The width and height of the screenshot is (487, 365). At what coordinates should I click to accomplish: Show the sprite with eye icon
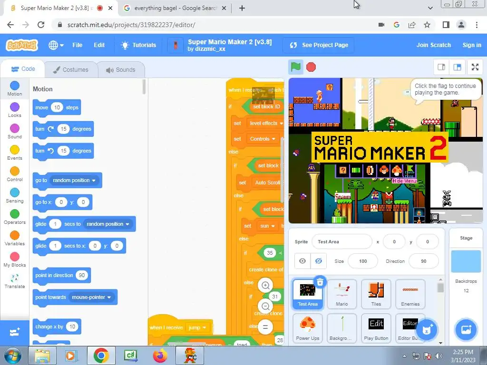(302, 261)
